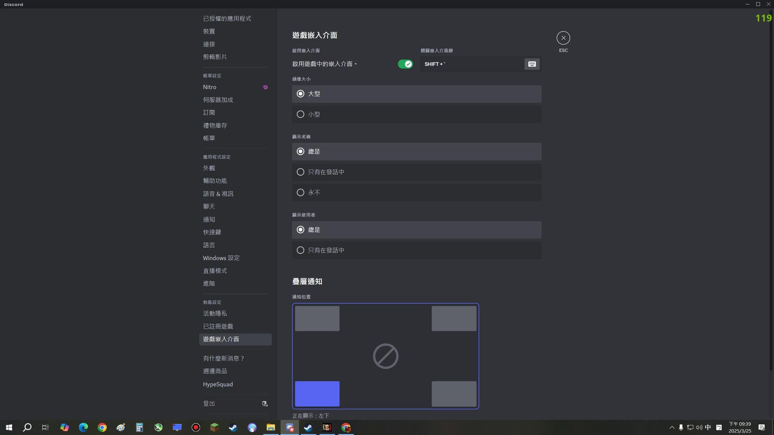The image size is (774, 435).
Task: Click Discord icon in the taskbar
Action: point(289,427)
